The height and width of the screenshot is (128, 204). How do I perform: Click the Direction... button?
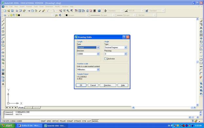108,85
